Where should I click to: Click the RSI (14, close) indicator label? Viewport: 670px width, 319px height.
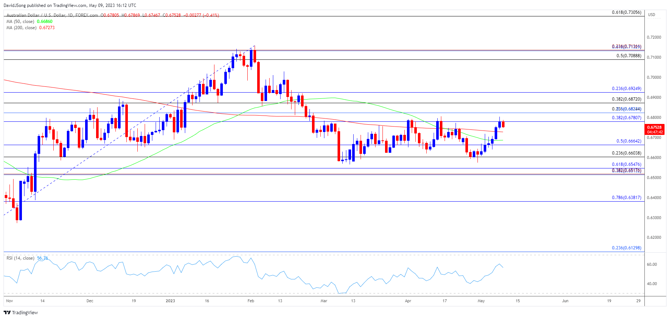click(20, 258)
